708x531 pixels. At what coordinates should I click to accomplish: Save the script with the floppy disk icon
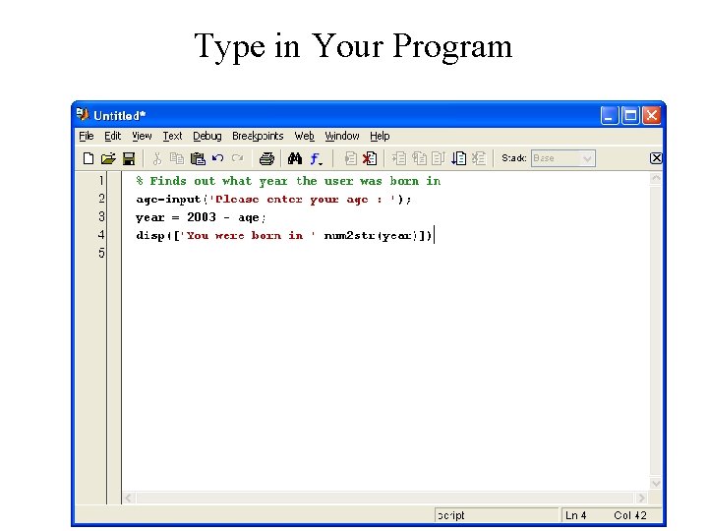point(129,158)
